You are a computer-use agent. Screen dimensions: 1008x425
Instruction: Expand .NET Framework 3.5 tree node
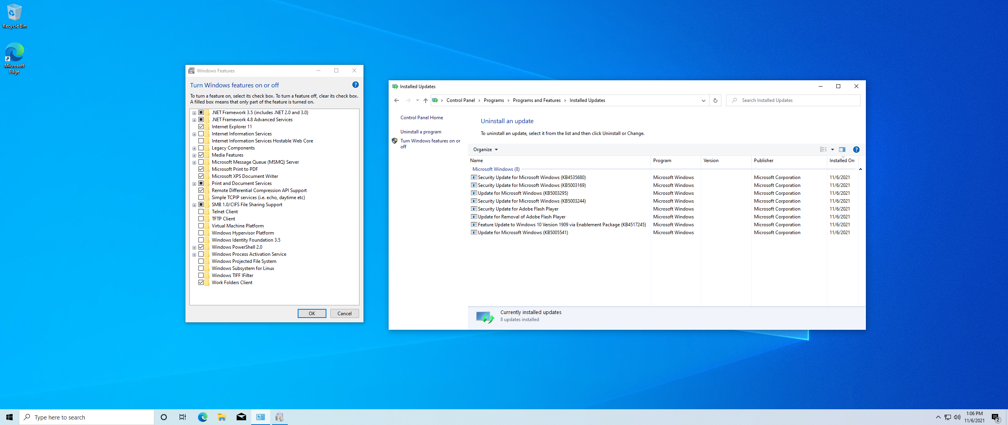194,113
